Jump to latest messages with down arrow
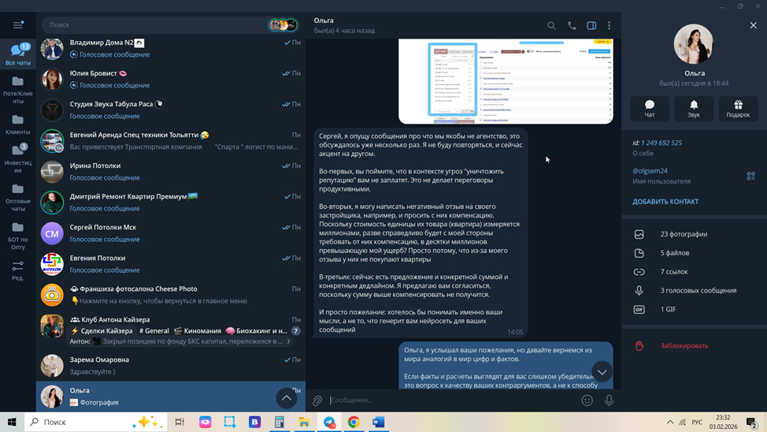Screen dimensions: 767x432 602,372
